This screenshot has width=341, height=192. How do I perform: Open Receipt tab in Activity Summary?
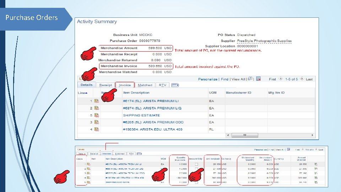pyautogui.click(x=105, y=85)
